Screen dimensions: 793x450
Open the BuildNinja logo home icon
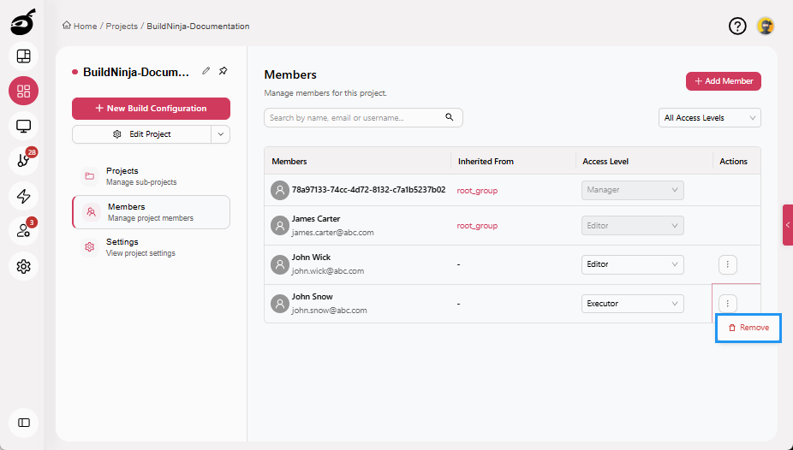click(x=23, y=22)
